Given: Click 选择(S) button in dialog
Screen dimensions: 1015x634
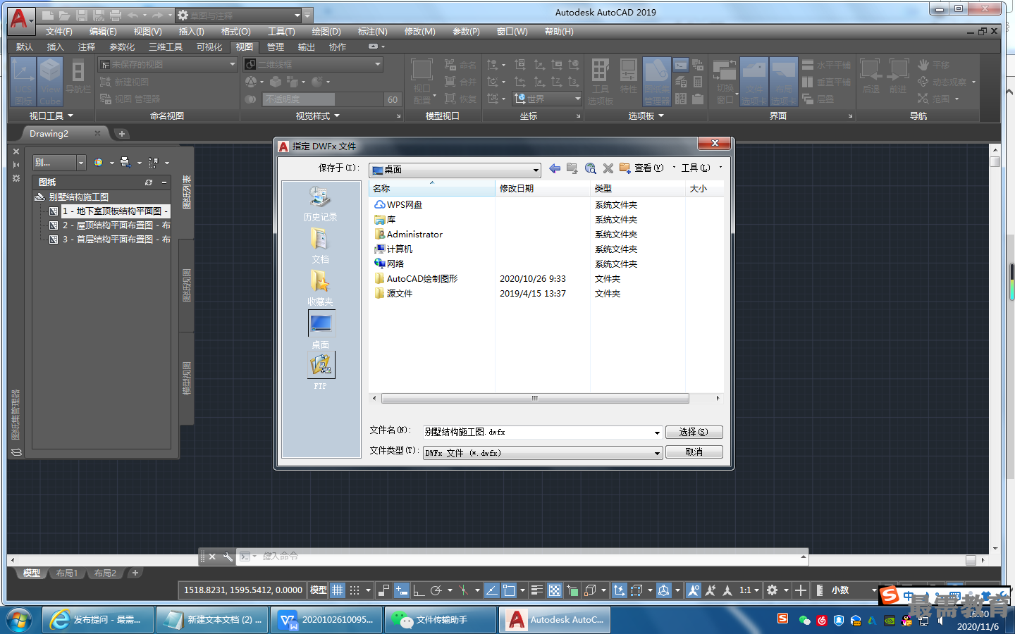Looking at the screenshot, I should 694,432.
